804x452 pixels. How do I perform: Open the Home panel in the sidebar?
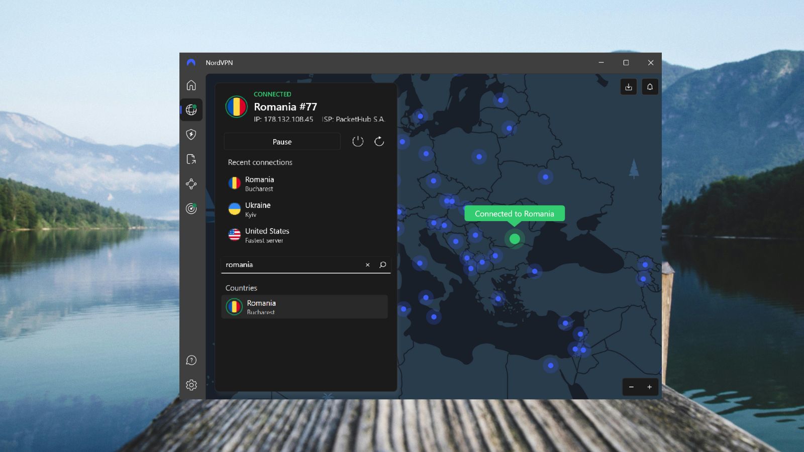[191, 85]
